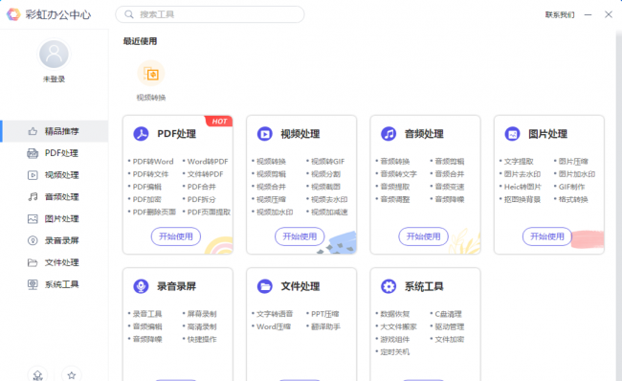Click 开始使用 in the 图片处理 card
Screen dimensions: 622x381
(547, 236)
